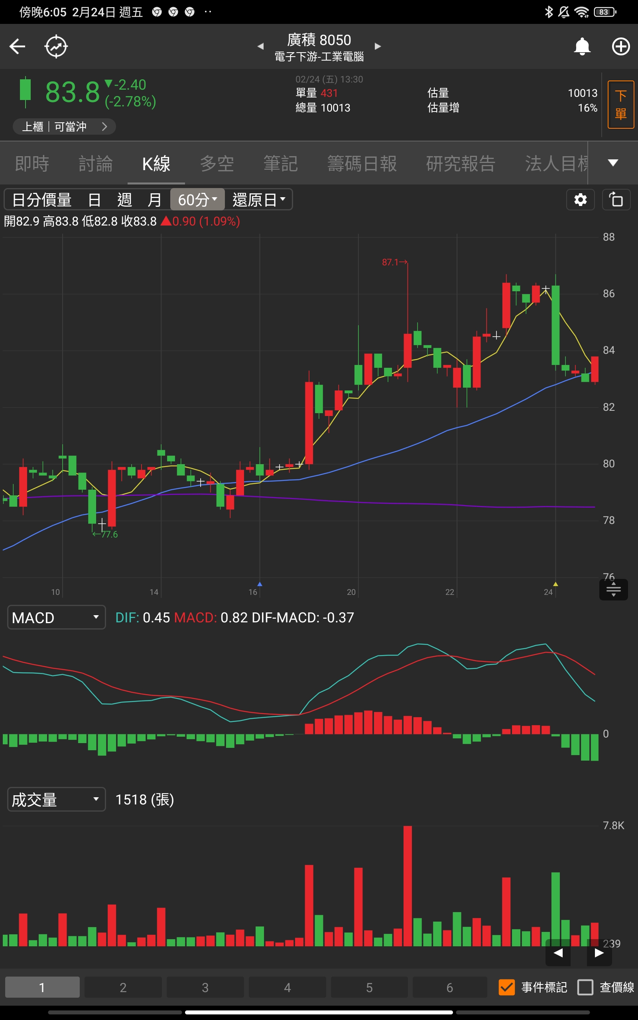Open the chart target analysis icon
The height and width of the screenshot is (1020, 638).
[x=56, y=46]
